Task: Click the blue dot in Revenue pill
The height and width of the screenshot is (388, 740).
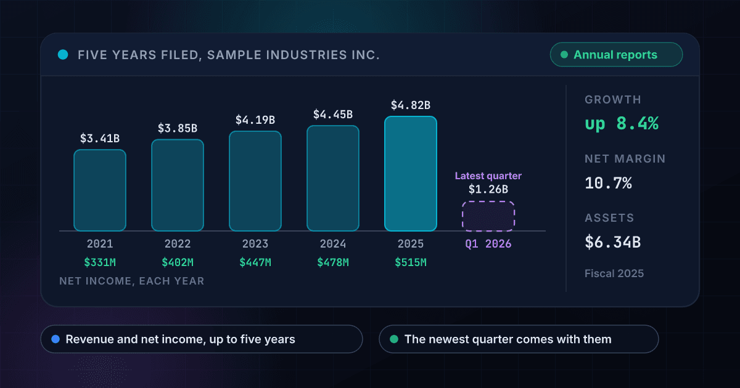Action: pyautogui.click(x=55, y=339)
